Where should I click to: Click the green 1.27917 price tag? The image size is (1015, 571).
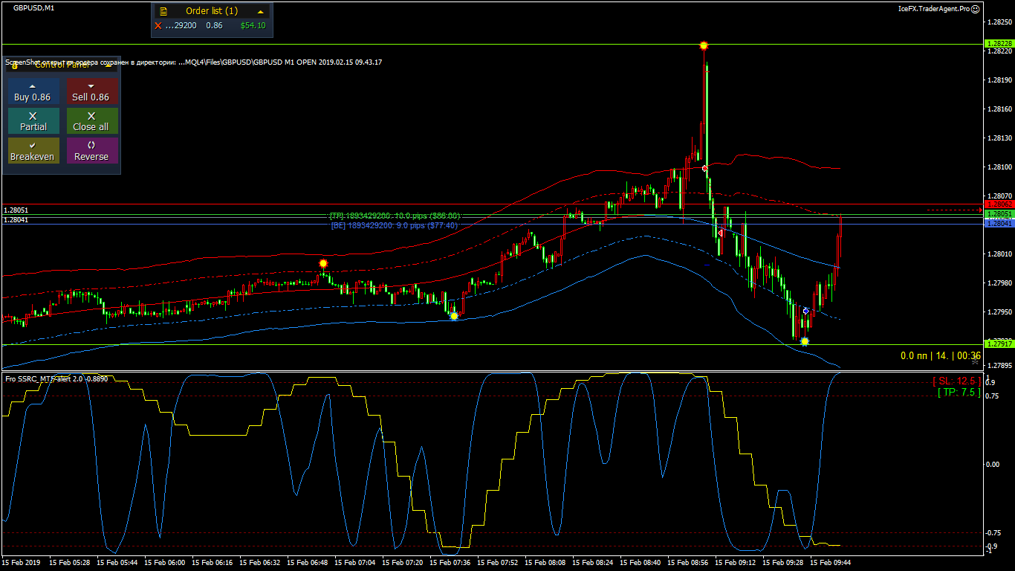tap(998, 343)
